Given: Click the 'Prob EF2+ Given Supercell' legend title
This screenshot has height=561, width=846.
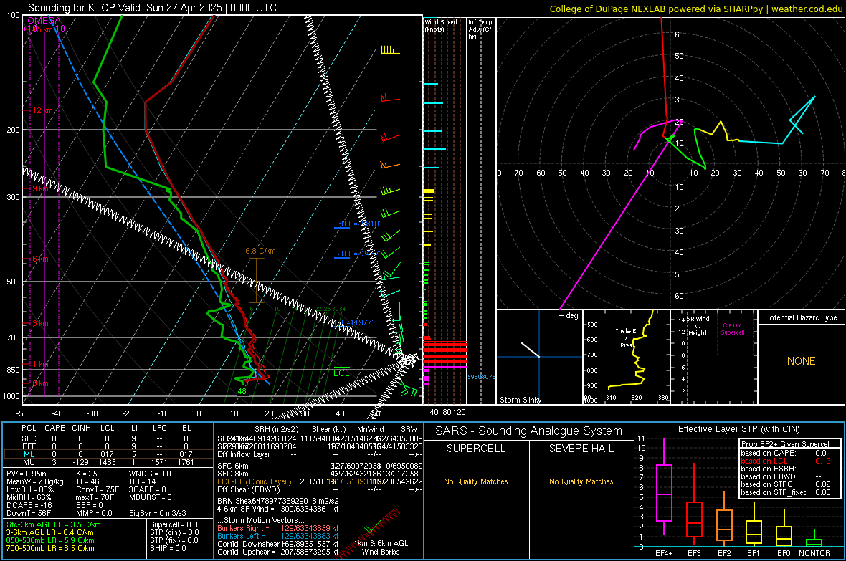Looking at the screenshot, I should (x=786, y=444).
